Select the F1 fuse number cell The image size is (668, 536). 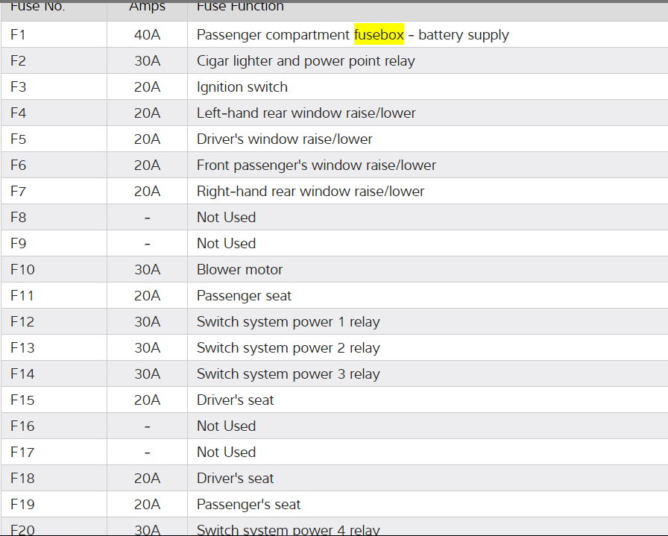click(x=19, y=35)
